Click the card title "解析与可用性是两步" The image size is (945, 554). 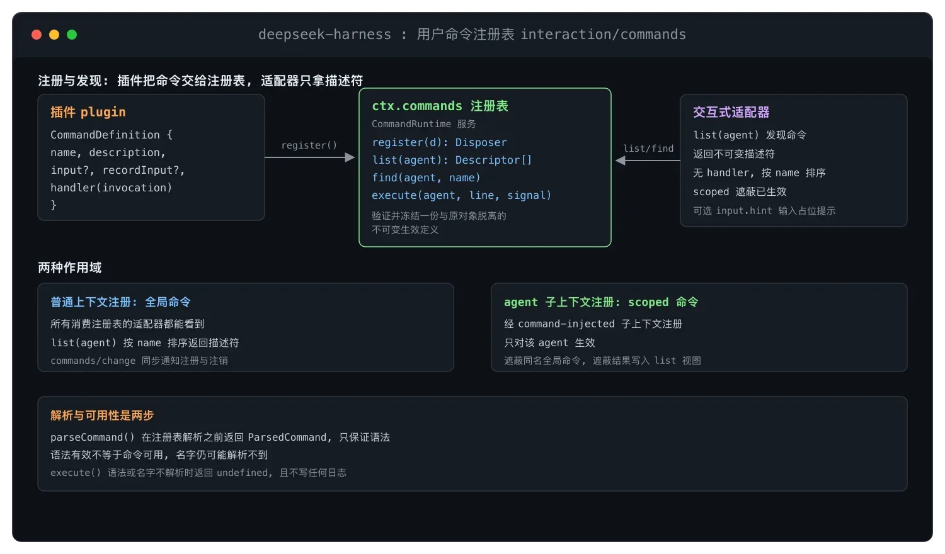click(102, 415)
